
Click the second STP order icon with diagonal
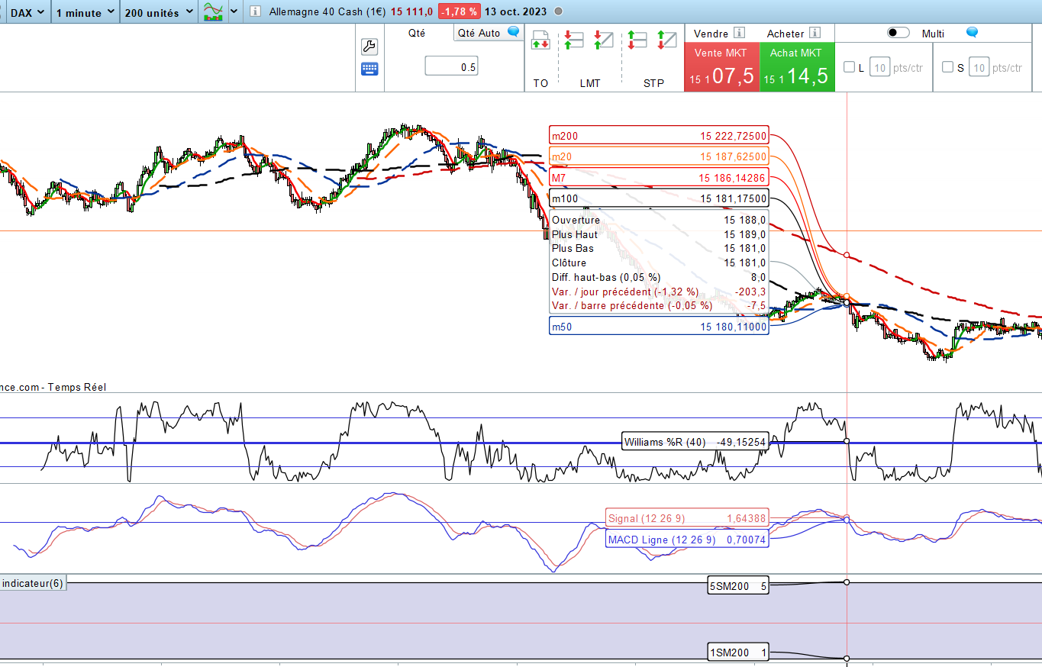point(667,40)
